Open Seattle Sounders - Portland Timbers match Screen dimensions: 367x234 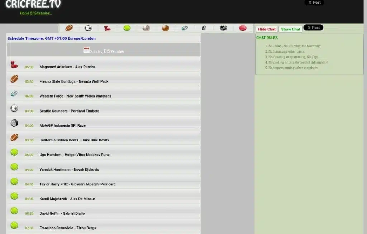pyautogui.click(x=69, y=111)
